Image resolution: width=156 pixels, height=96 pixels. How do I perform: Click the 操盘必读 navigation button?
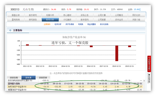tap(16, 15)
